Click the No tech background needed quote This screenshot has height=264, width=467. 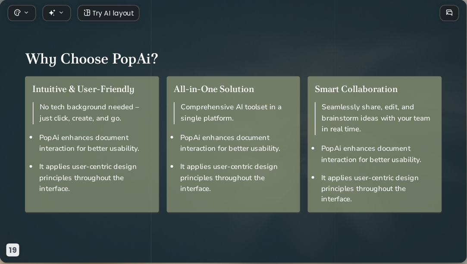[x=89, y=112]
